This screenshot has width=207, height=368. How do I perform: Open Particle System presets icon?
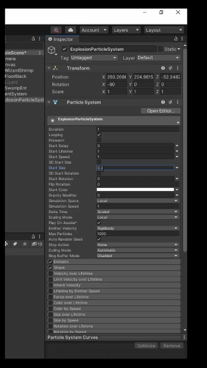[170, 102]
